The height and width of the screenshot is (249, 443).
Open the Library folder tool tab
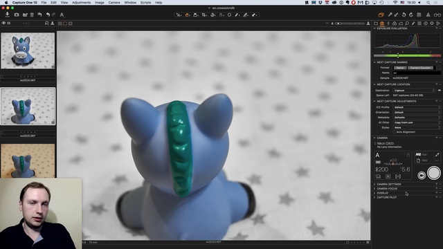pos(376,24)
